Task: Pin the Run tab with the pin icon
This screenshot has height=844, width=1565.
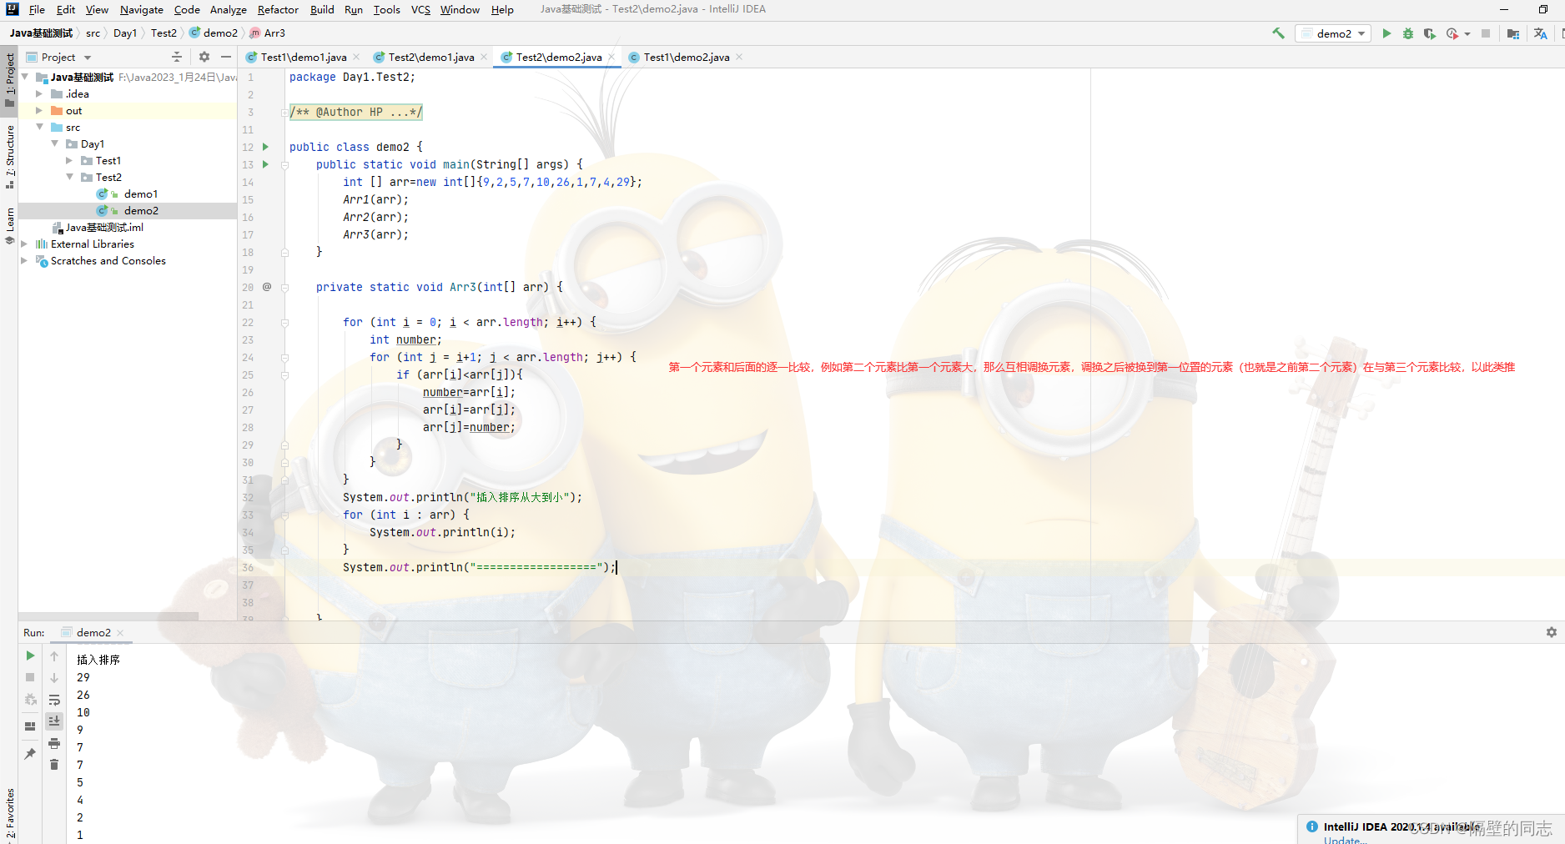Action: 30,753
